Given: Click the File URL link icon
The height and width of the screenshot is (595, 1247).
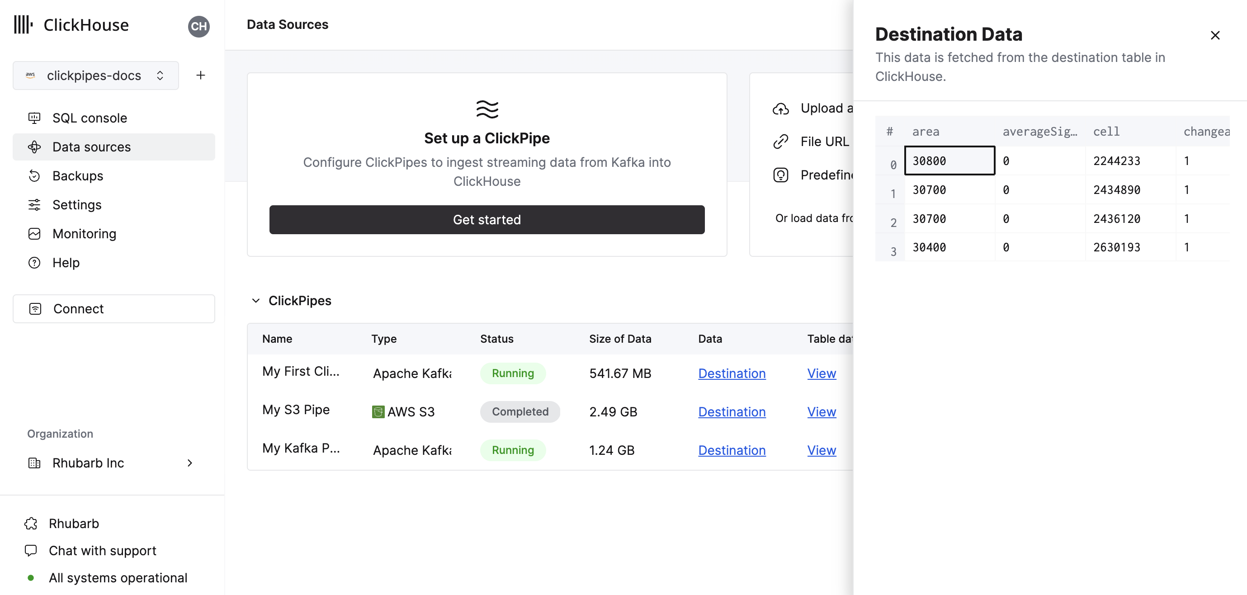Looking at the screenshot, I should coord(780,142).
